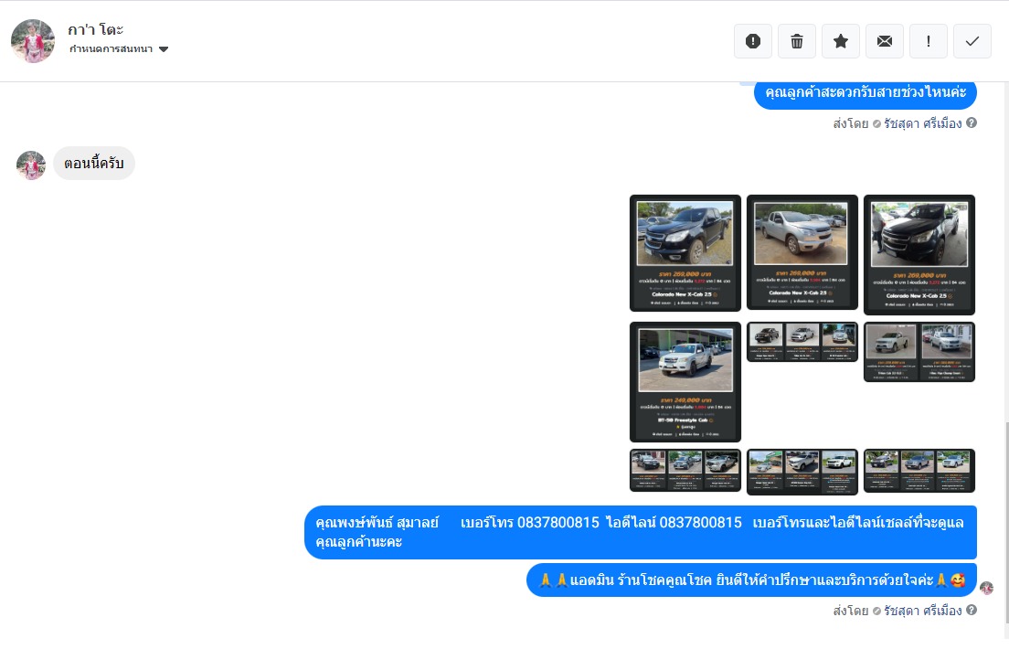Click the upper sender name รัชสุดา ศรีเมือง
Image resolution: width=1009 pixels, height=649 pixels.
click(x=923, y=123)
